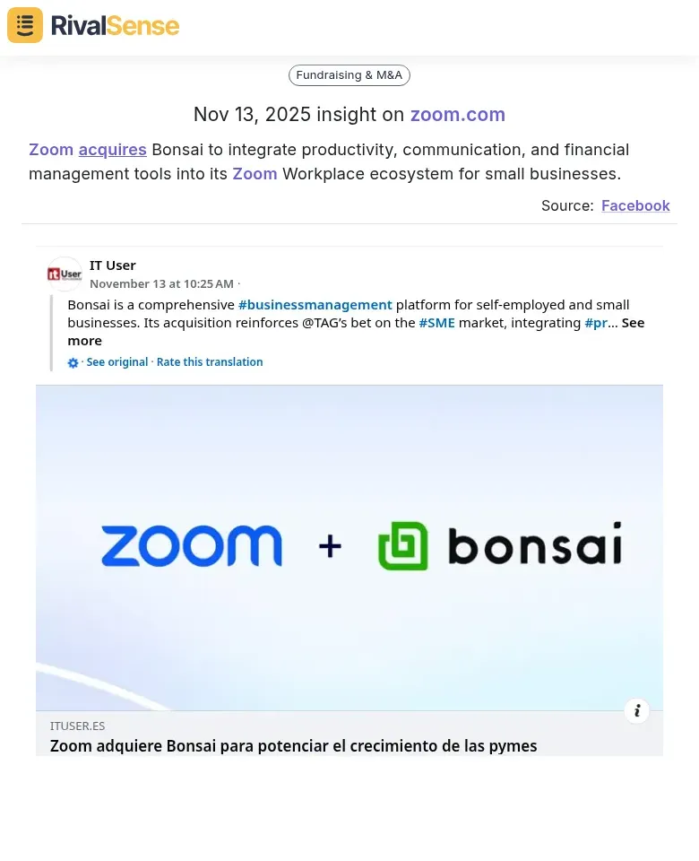Select the #SME hashtag

point(436,322)
